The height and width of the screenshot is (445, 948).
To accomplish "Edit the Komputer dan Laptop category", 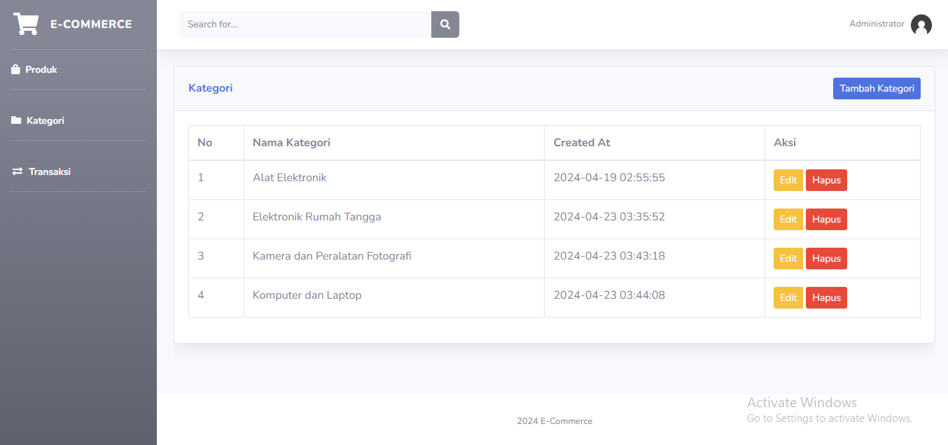I will pyautogui.click(x=788, y=298).
